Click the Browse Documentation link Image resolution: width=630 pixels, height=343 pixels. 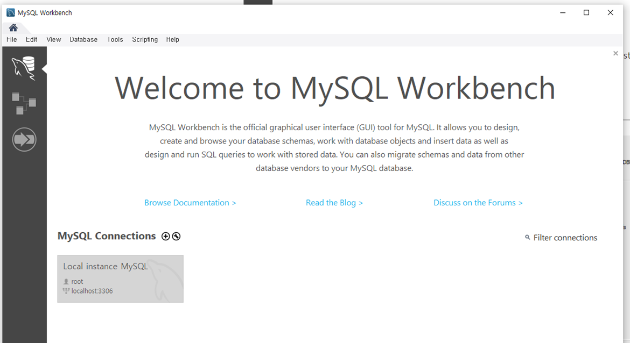coord(190,203)
